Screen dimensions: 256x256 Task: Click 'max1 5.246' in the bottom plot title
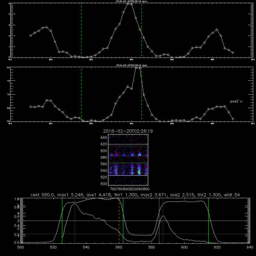click(x=70, y=195)
